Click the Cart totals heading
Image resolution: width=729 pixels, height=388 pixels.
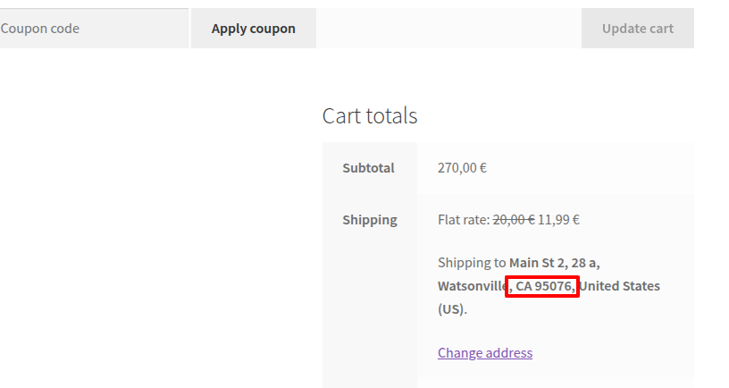click(370, 115)
